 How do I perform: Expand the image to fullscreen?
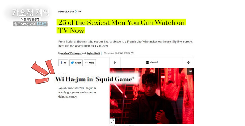pos(112,121)
